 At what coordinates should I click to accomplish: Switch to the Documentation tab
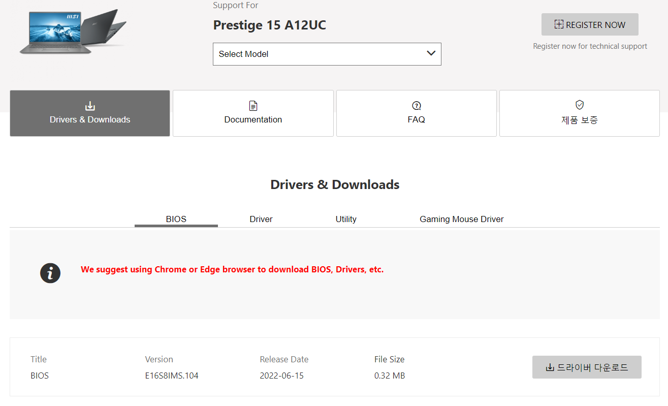(253, 113)
